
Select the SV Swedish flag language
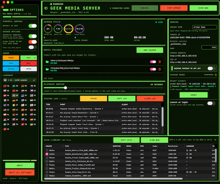6,124
